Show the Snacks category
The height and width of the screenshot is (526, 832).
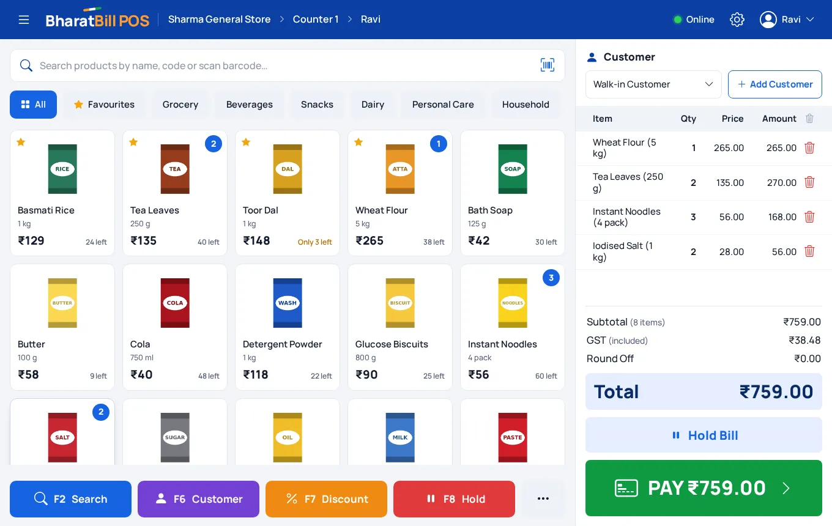[x=317, y=105]
